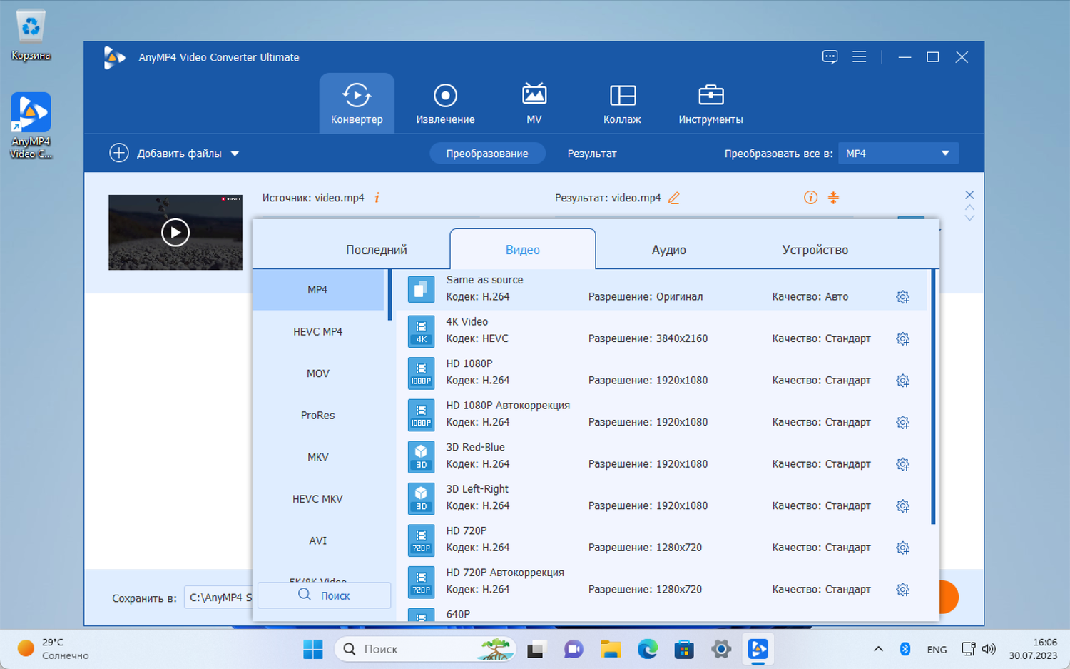1070x669 pixels.
Task: Open the Инструменты toolbox
Action: (x=710, y=104)
